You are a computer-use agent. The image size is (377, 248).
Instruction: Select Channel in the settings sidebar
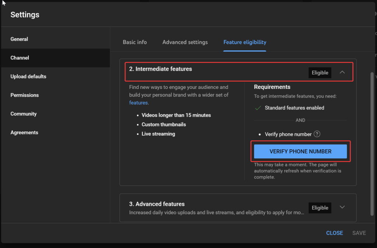[20, 58]
